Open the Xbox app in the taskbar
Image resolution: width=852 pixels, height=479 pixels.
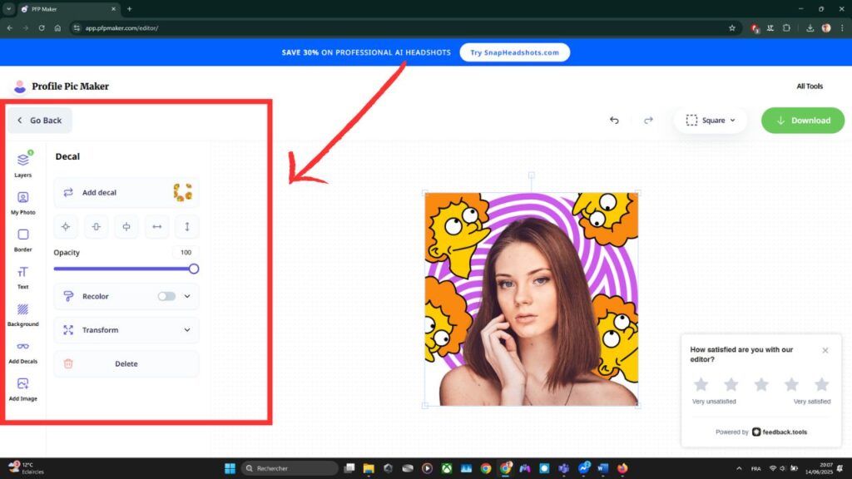[x=447, y=468]
